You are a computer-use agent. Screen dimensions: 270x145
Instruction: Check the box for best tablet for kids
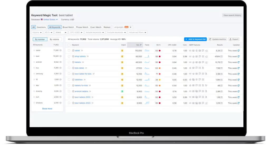69,74
